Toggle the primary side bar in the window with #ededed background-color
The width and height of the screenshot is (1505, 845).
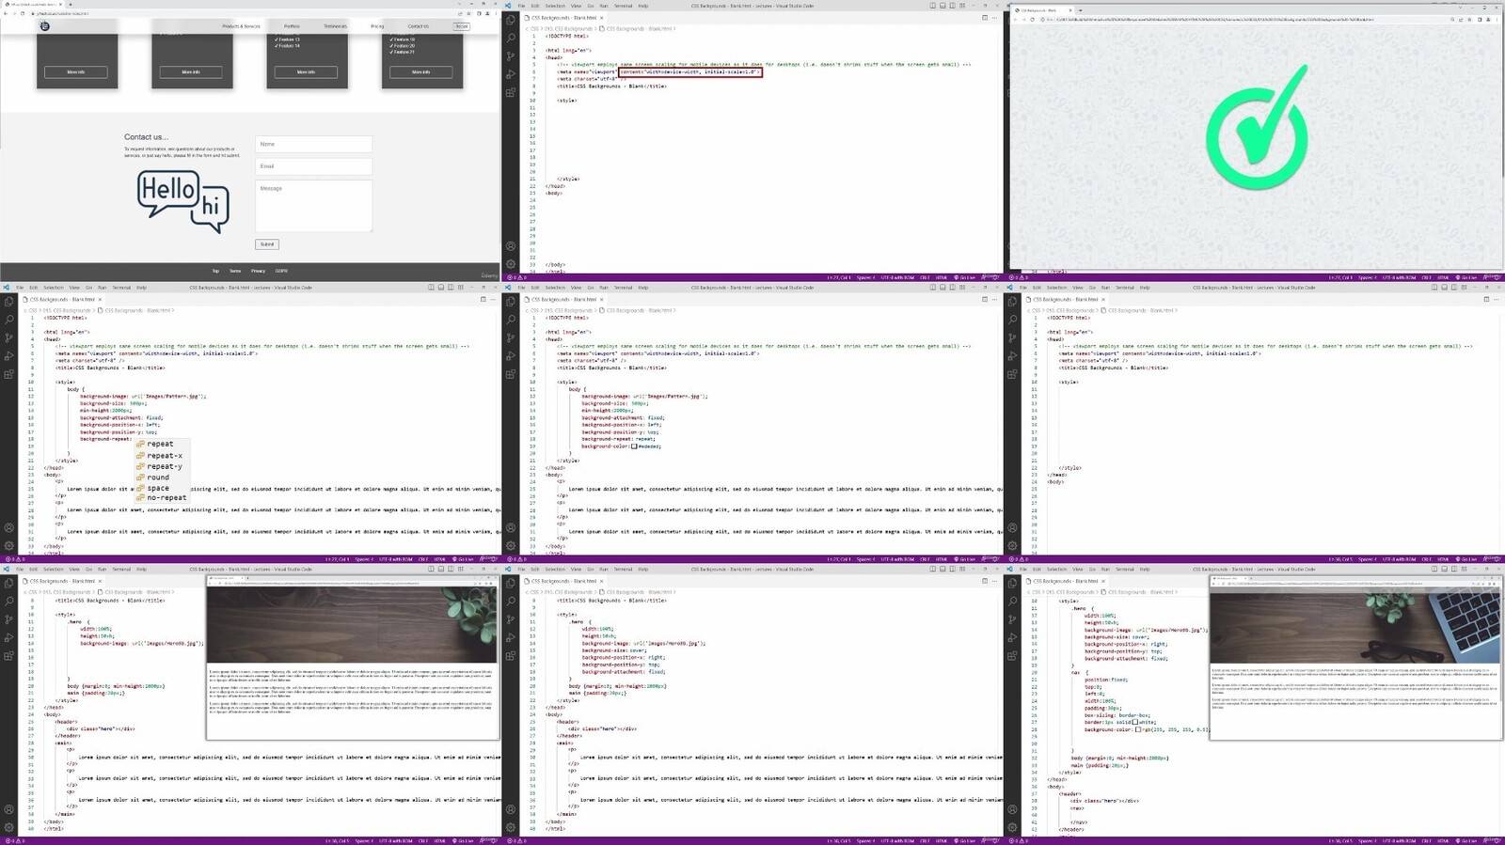[932, 288]
